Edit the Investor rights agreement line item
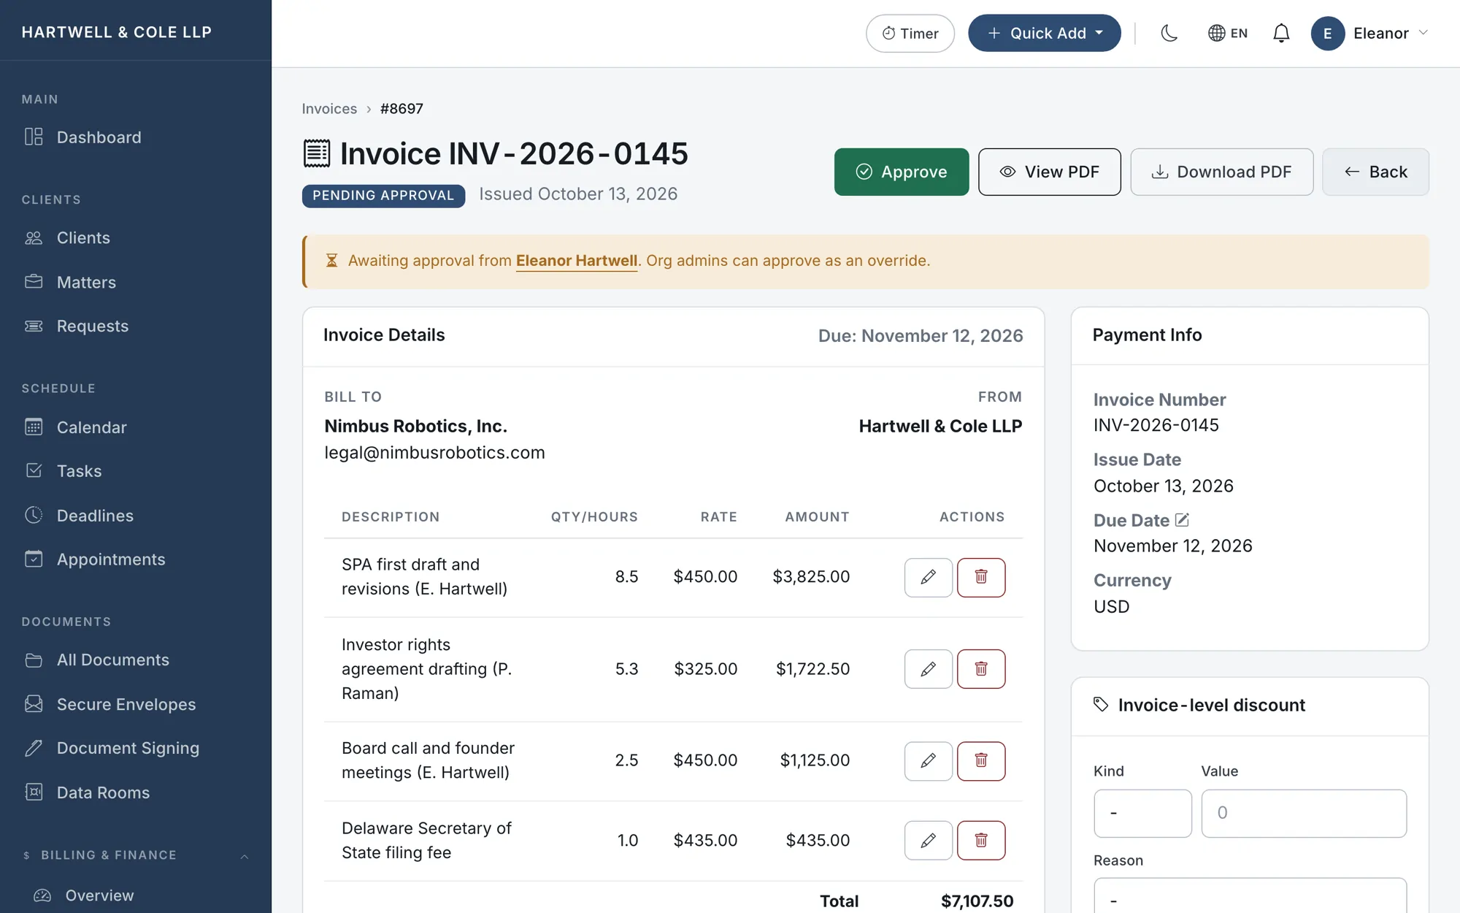 [x=928, y=669]
